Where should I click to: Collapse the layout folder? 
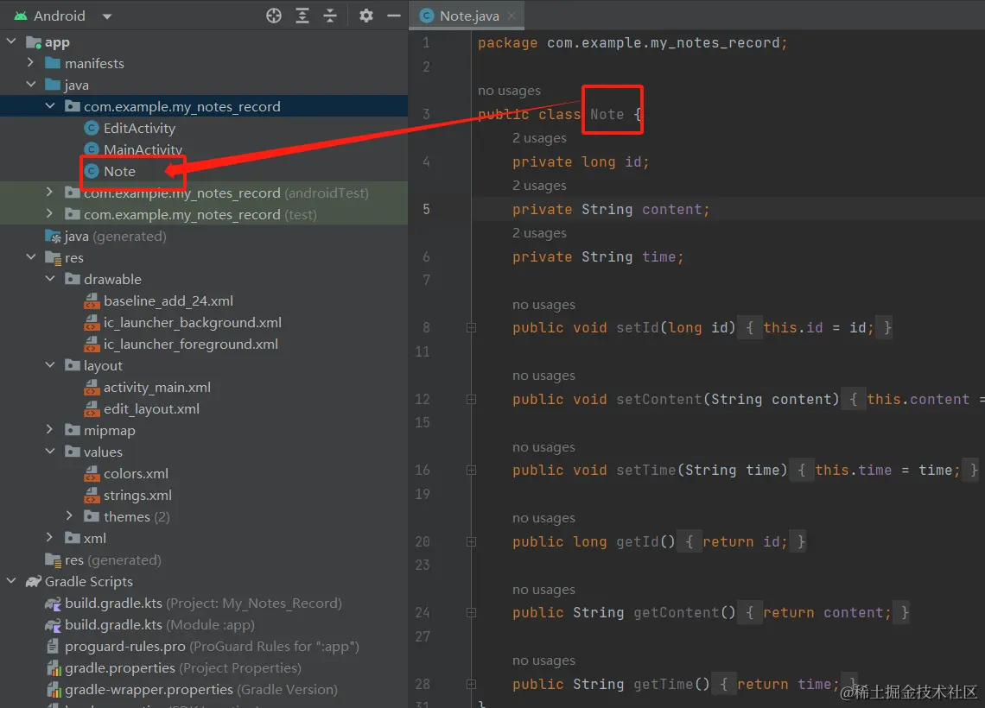(x=50, y=364)
